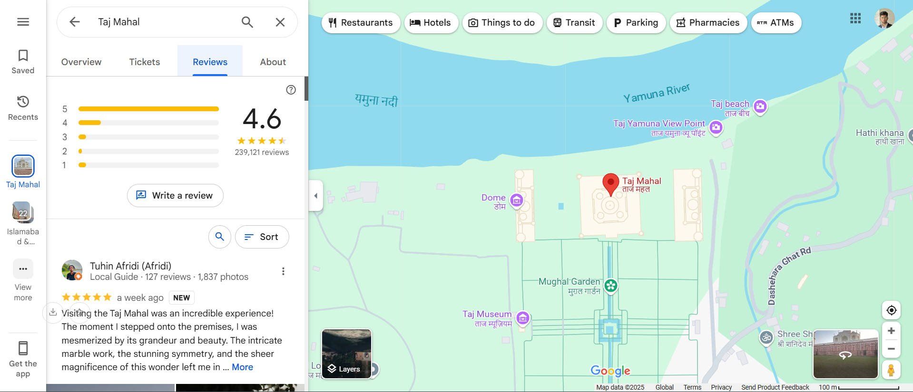Filter by 1 star rating bar

pos(148,165)
